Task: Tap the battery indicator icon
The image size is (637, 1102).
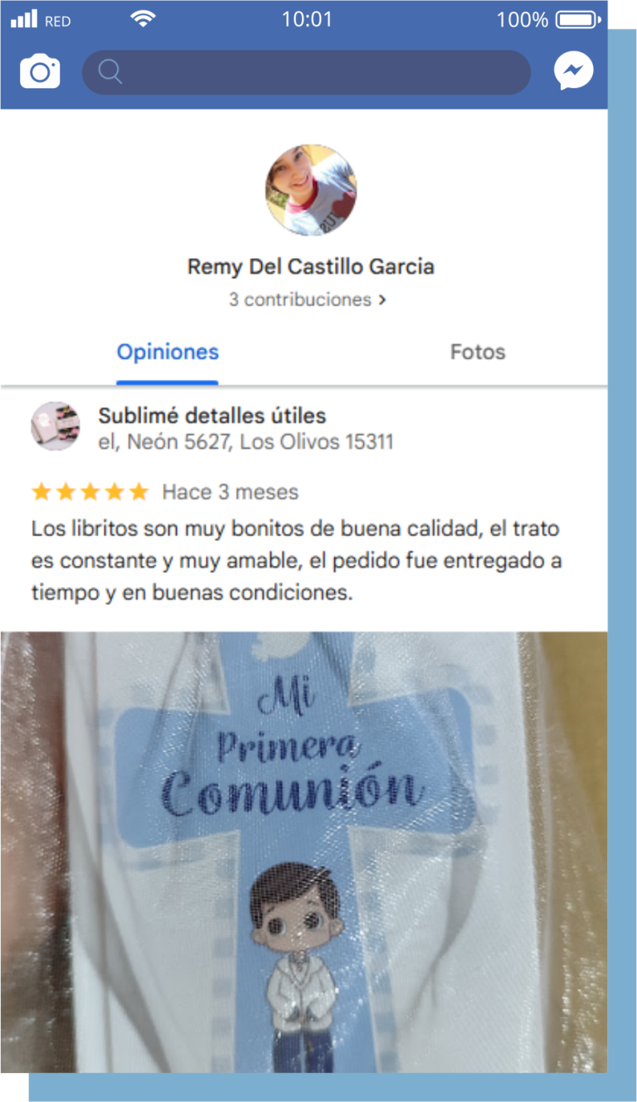Action: pos(579,19)
